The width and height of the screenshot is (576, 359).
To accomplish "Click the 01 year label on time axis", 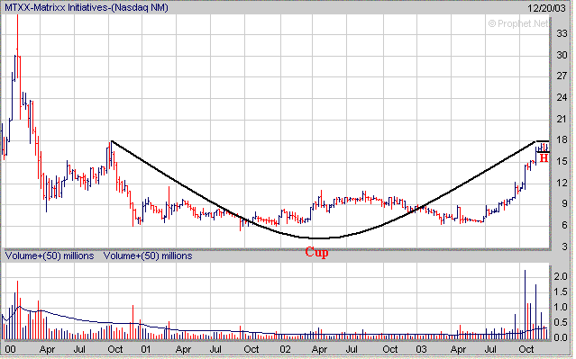I will (x=146, y=349).
